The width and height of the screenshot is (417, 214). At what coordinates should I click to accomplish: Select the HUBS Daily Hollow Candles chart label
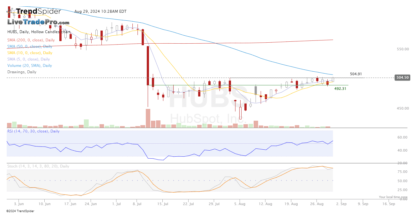coord(39,32)
